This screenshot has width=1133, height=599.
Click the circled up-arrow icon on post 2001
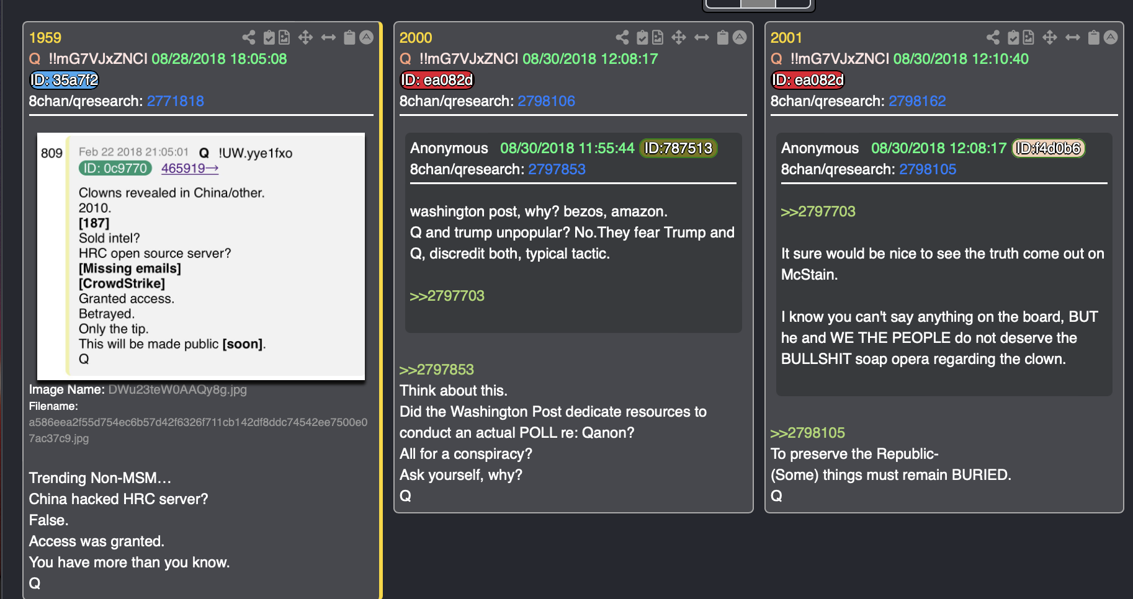click(x=1111, y=37)
